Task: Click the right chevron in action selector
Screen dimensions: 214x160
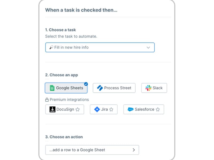Action: pyautogui.click(x=134, y=150)
